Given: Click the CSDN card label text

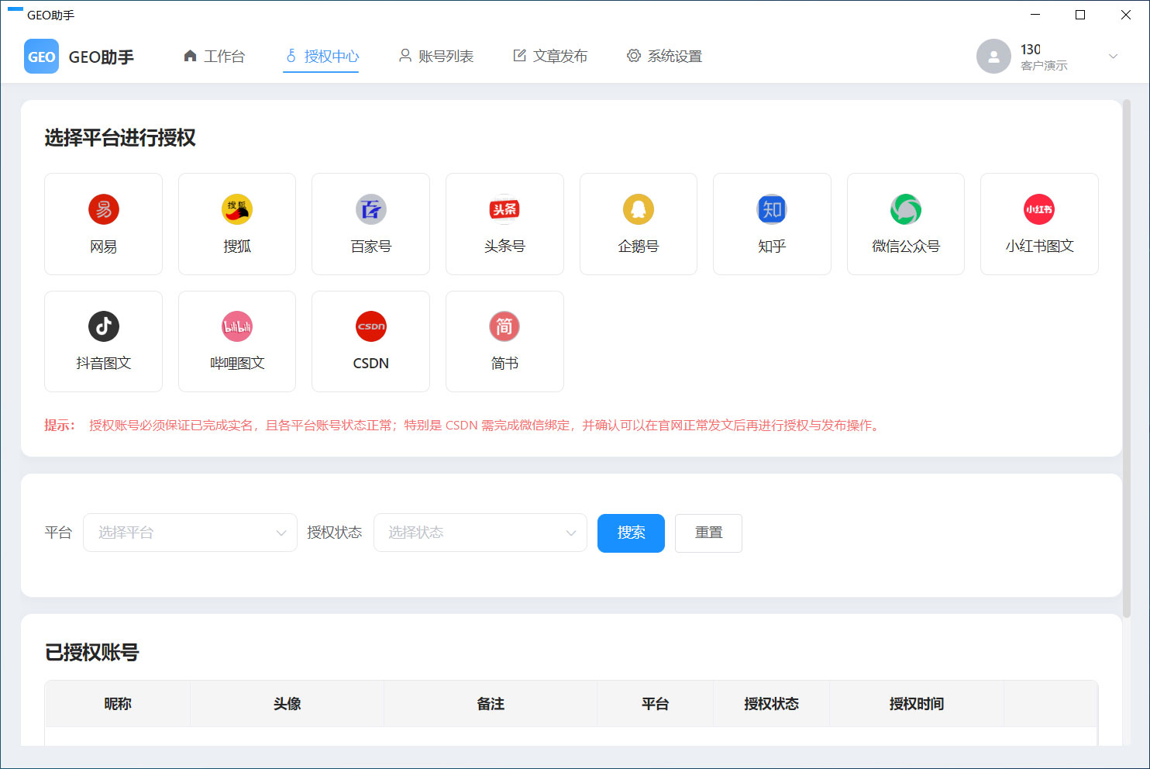Looking at the screenshot, I should [371, 364].
